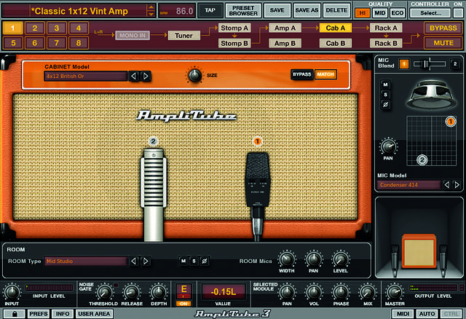The width and height of the screenshot is (466, 319).
Task: Switch to the Amp B module
Action: coord(285,44)
